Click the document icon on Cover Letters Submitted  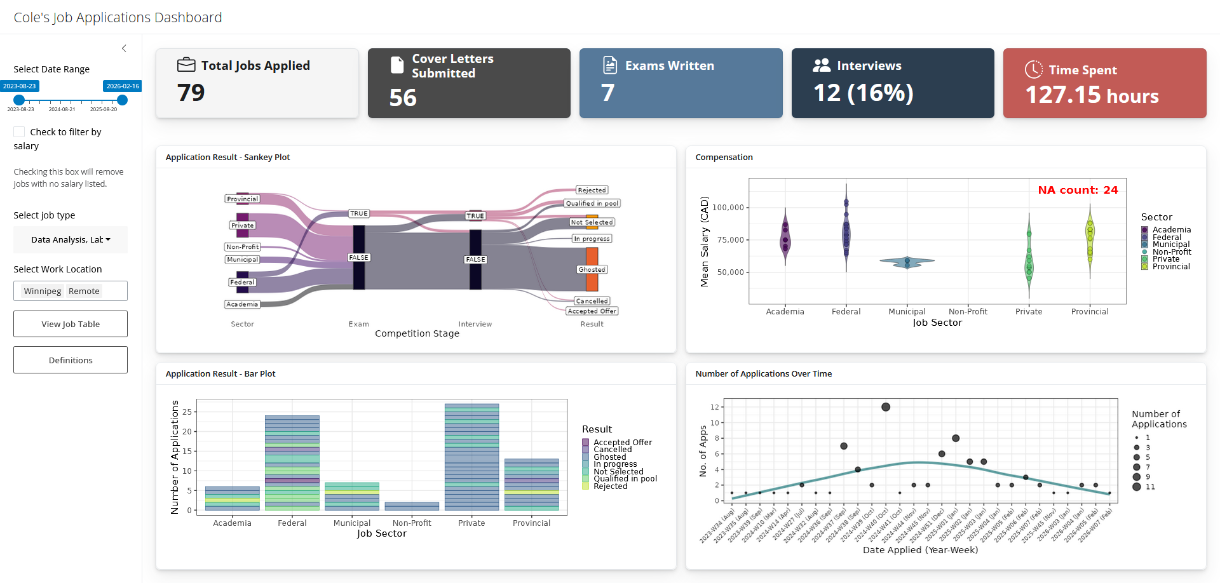pos(397,65)
